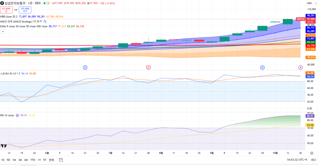Click the Stochastic 94.14 axis label
Image resolution: width=318 pixels, height=166 pixels.
[310, 76]
